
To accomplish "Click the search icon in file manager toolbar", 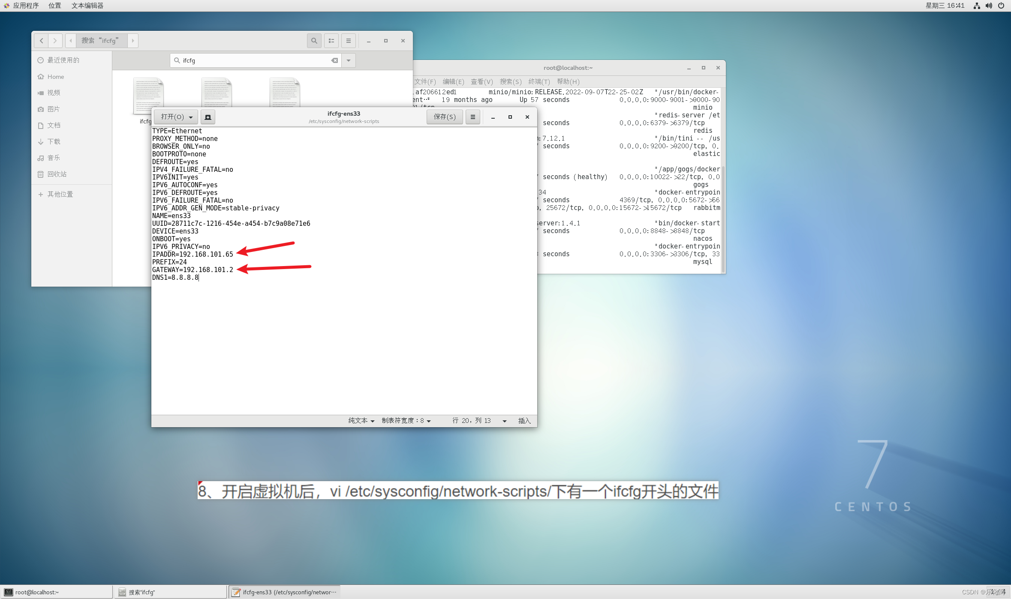I will click(x=314, y=41).
